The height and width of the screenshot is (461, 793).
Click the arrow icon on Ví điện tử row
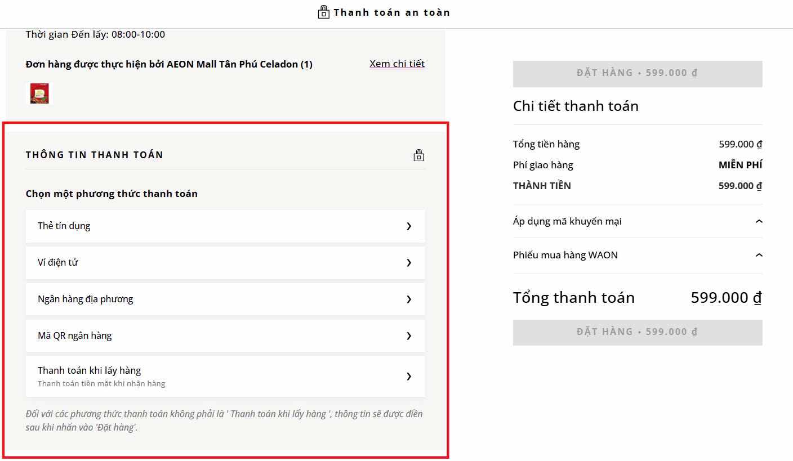tap(409, 263)
